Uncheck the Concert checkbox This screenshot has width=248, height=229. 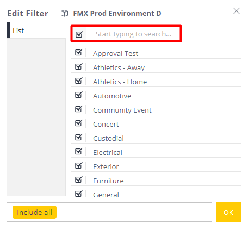79,123
